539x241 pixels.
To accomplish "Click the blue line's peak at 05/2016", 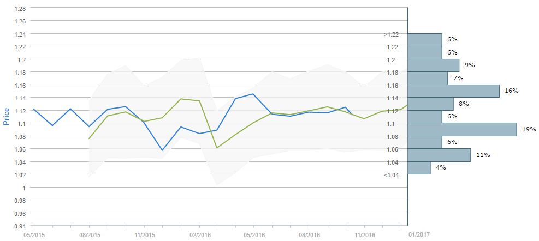I will tap(253, 94).
